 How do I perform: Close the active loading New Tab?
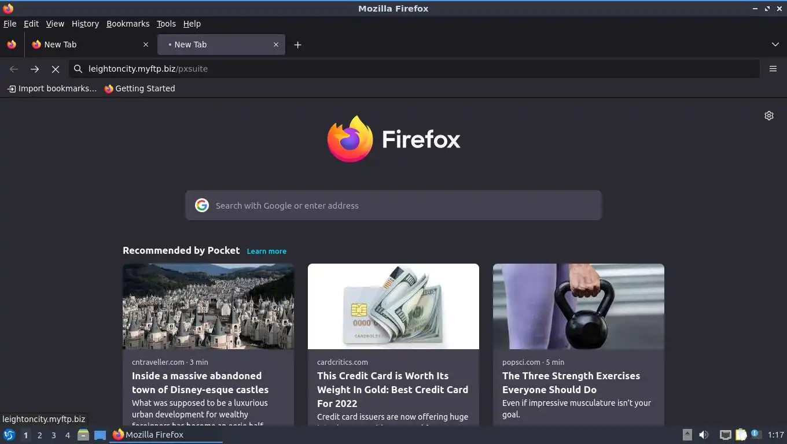pyautogui.click(x=276, y=45)
